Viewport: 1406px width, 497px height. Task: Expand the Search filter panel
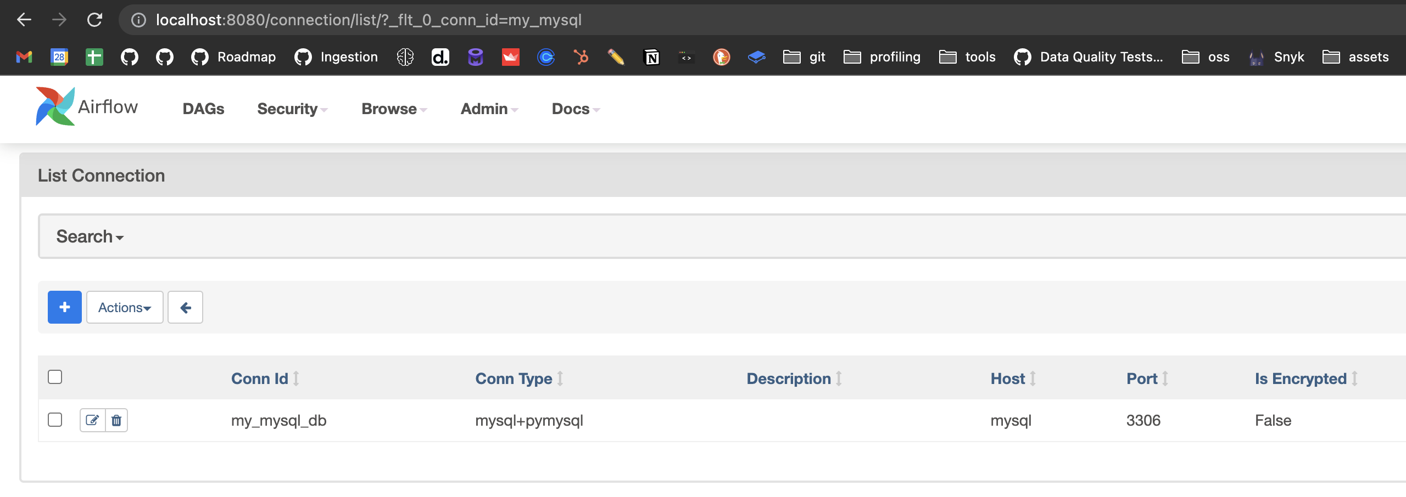[90, 236]
